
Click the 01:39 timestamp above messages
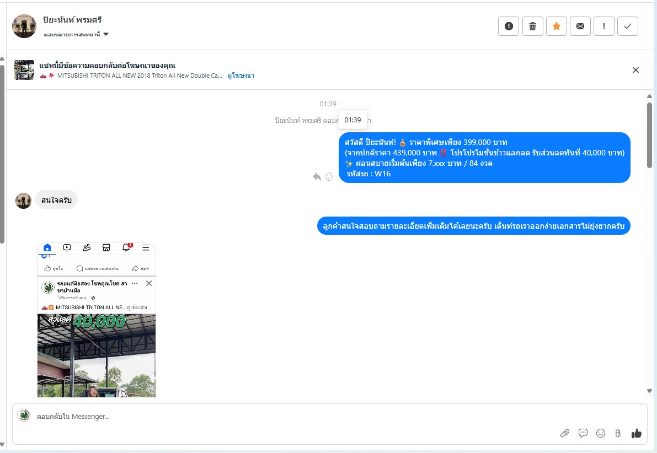point(328,104)
